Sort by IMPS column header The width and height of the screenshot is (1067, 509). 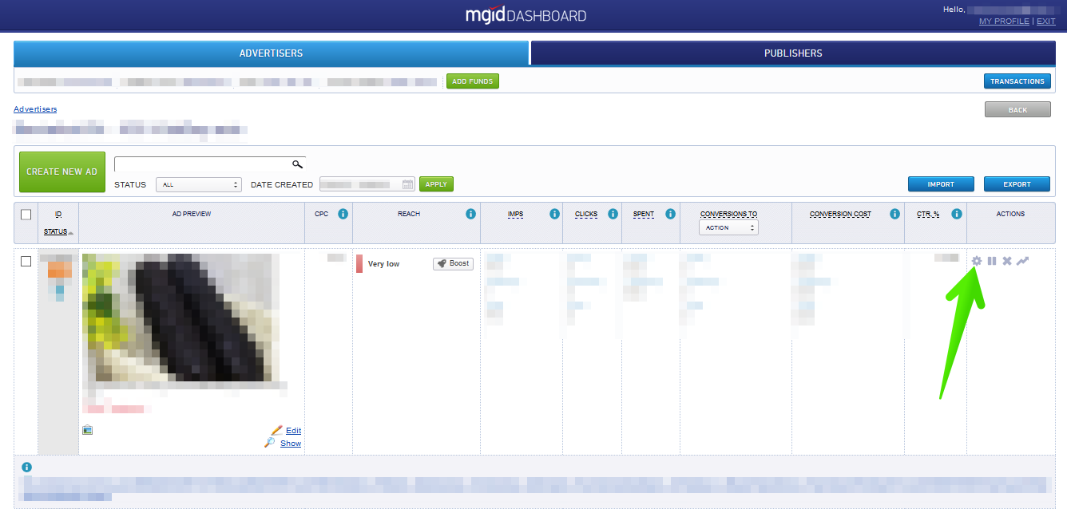515,214
